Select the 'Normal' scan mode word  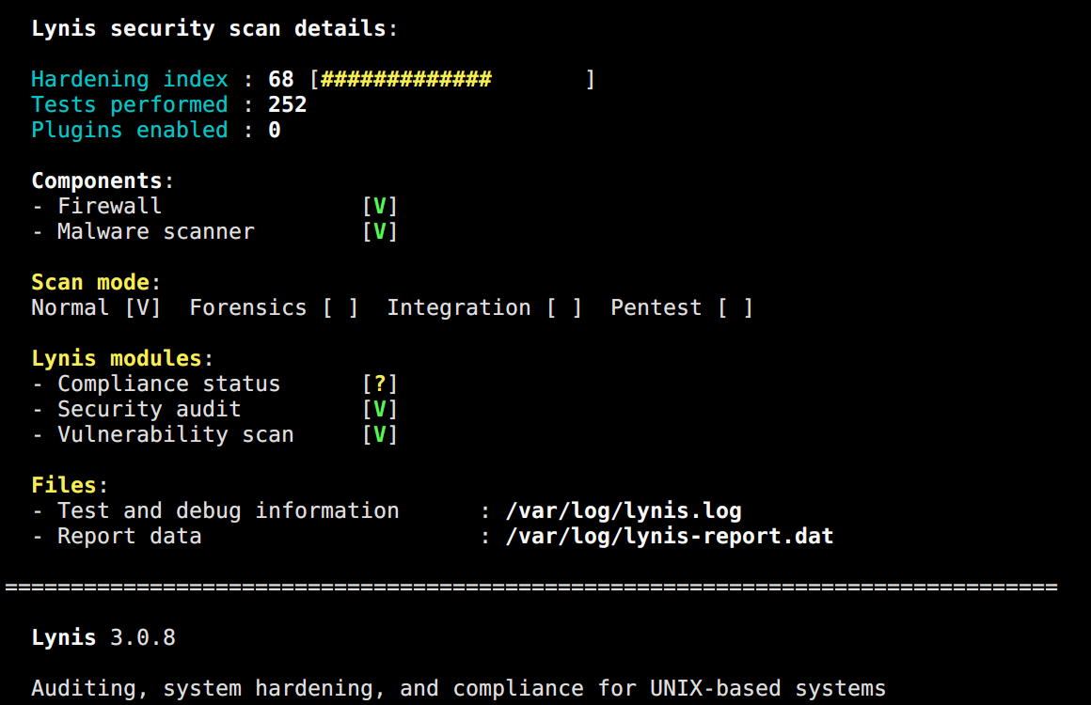point(71,308)
